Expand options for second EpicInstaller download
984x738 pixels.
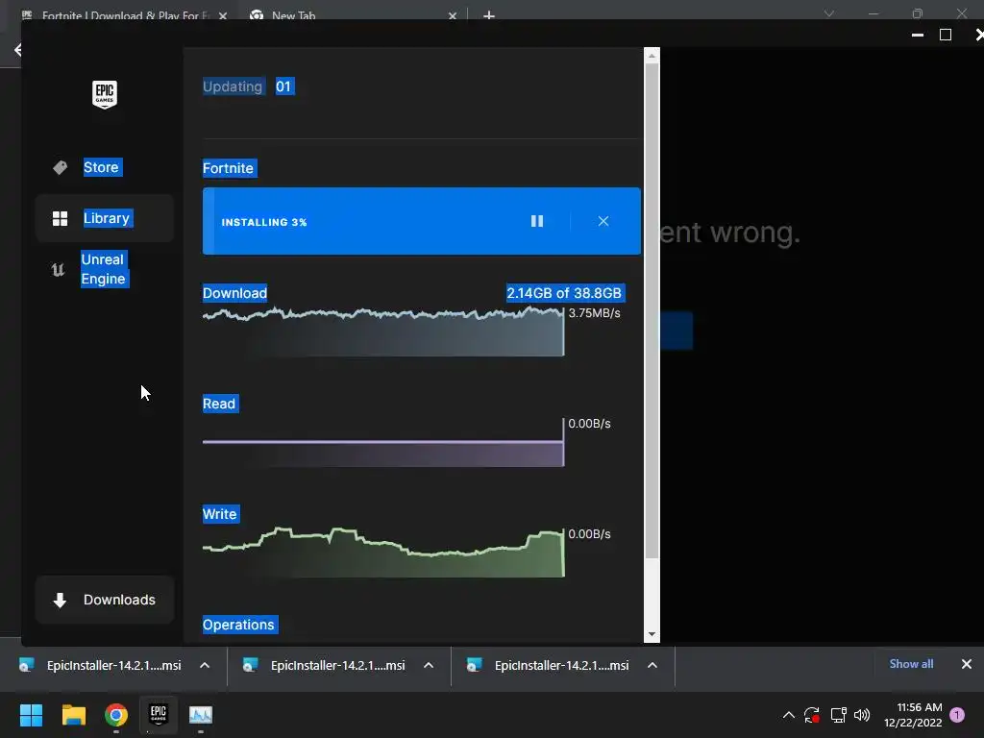click(429, 665)
